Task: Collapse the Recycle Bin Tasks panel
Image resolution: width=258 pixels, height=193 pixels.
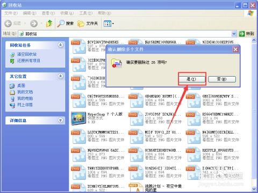Action: click(60, 45)
